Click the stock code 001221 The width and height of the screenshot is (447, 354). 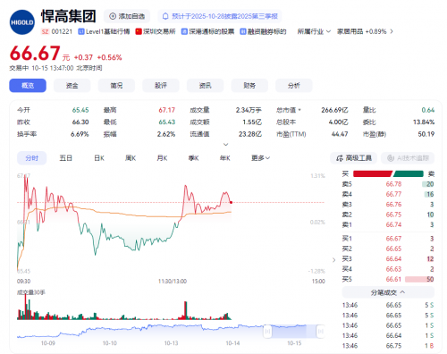pos(62,31)
